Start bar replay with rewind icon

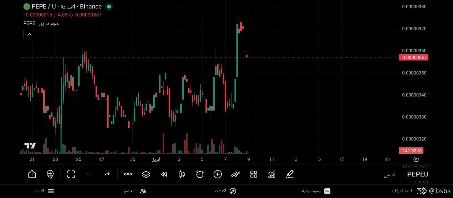(x=164, y=174)
